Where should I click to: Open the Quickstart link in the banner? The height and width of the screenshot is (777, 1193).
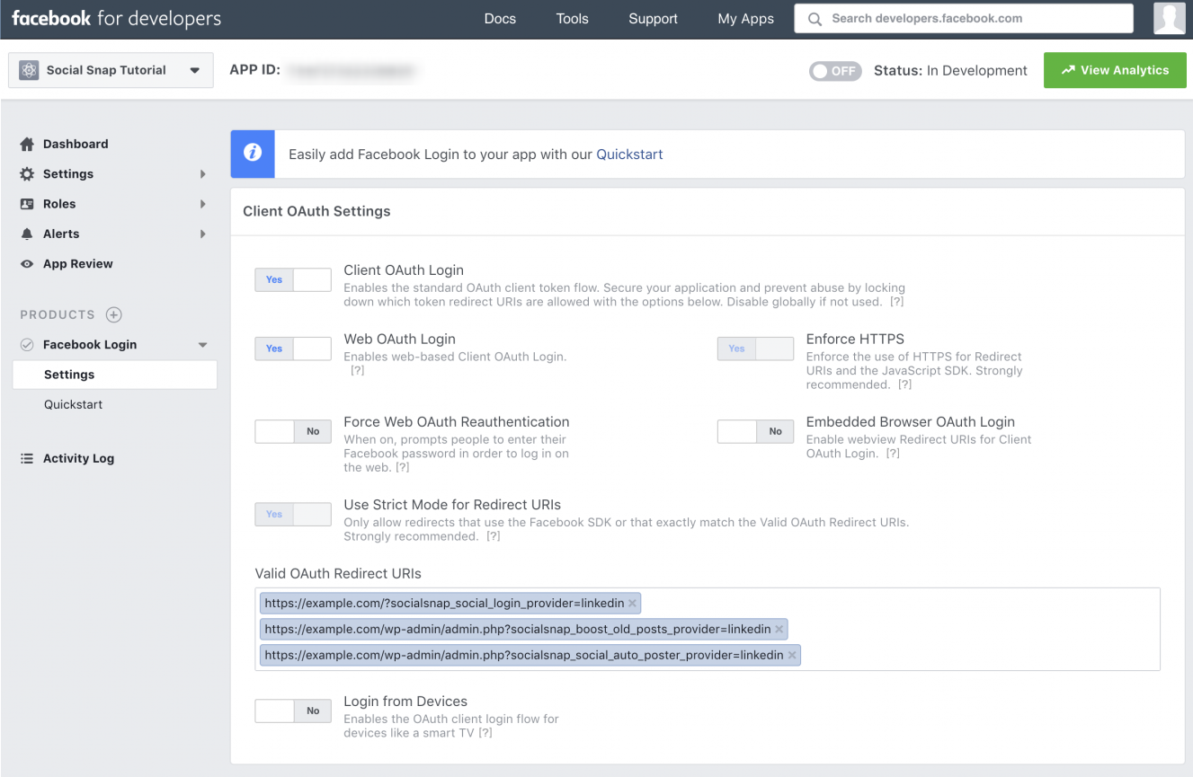pyautogui.click(x=629, y=154)
